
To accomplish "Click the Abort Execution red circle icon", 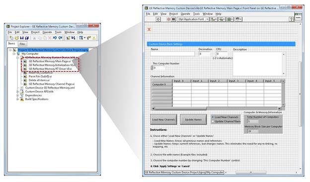I will click(x=168, y=19).
